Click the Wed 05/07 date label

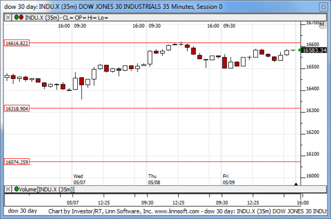click(79, 179)
